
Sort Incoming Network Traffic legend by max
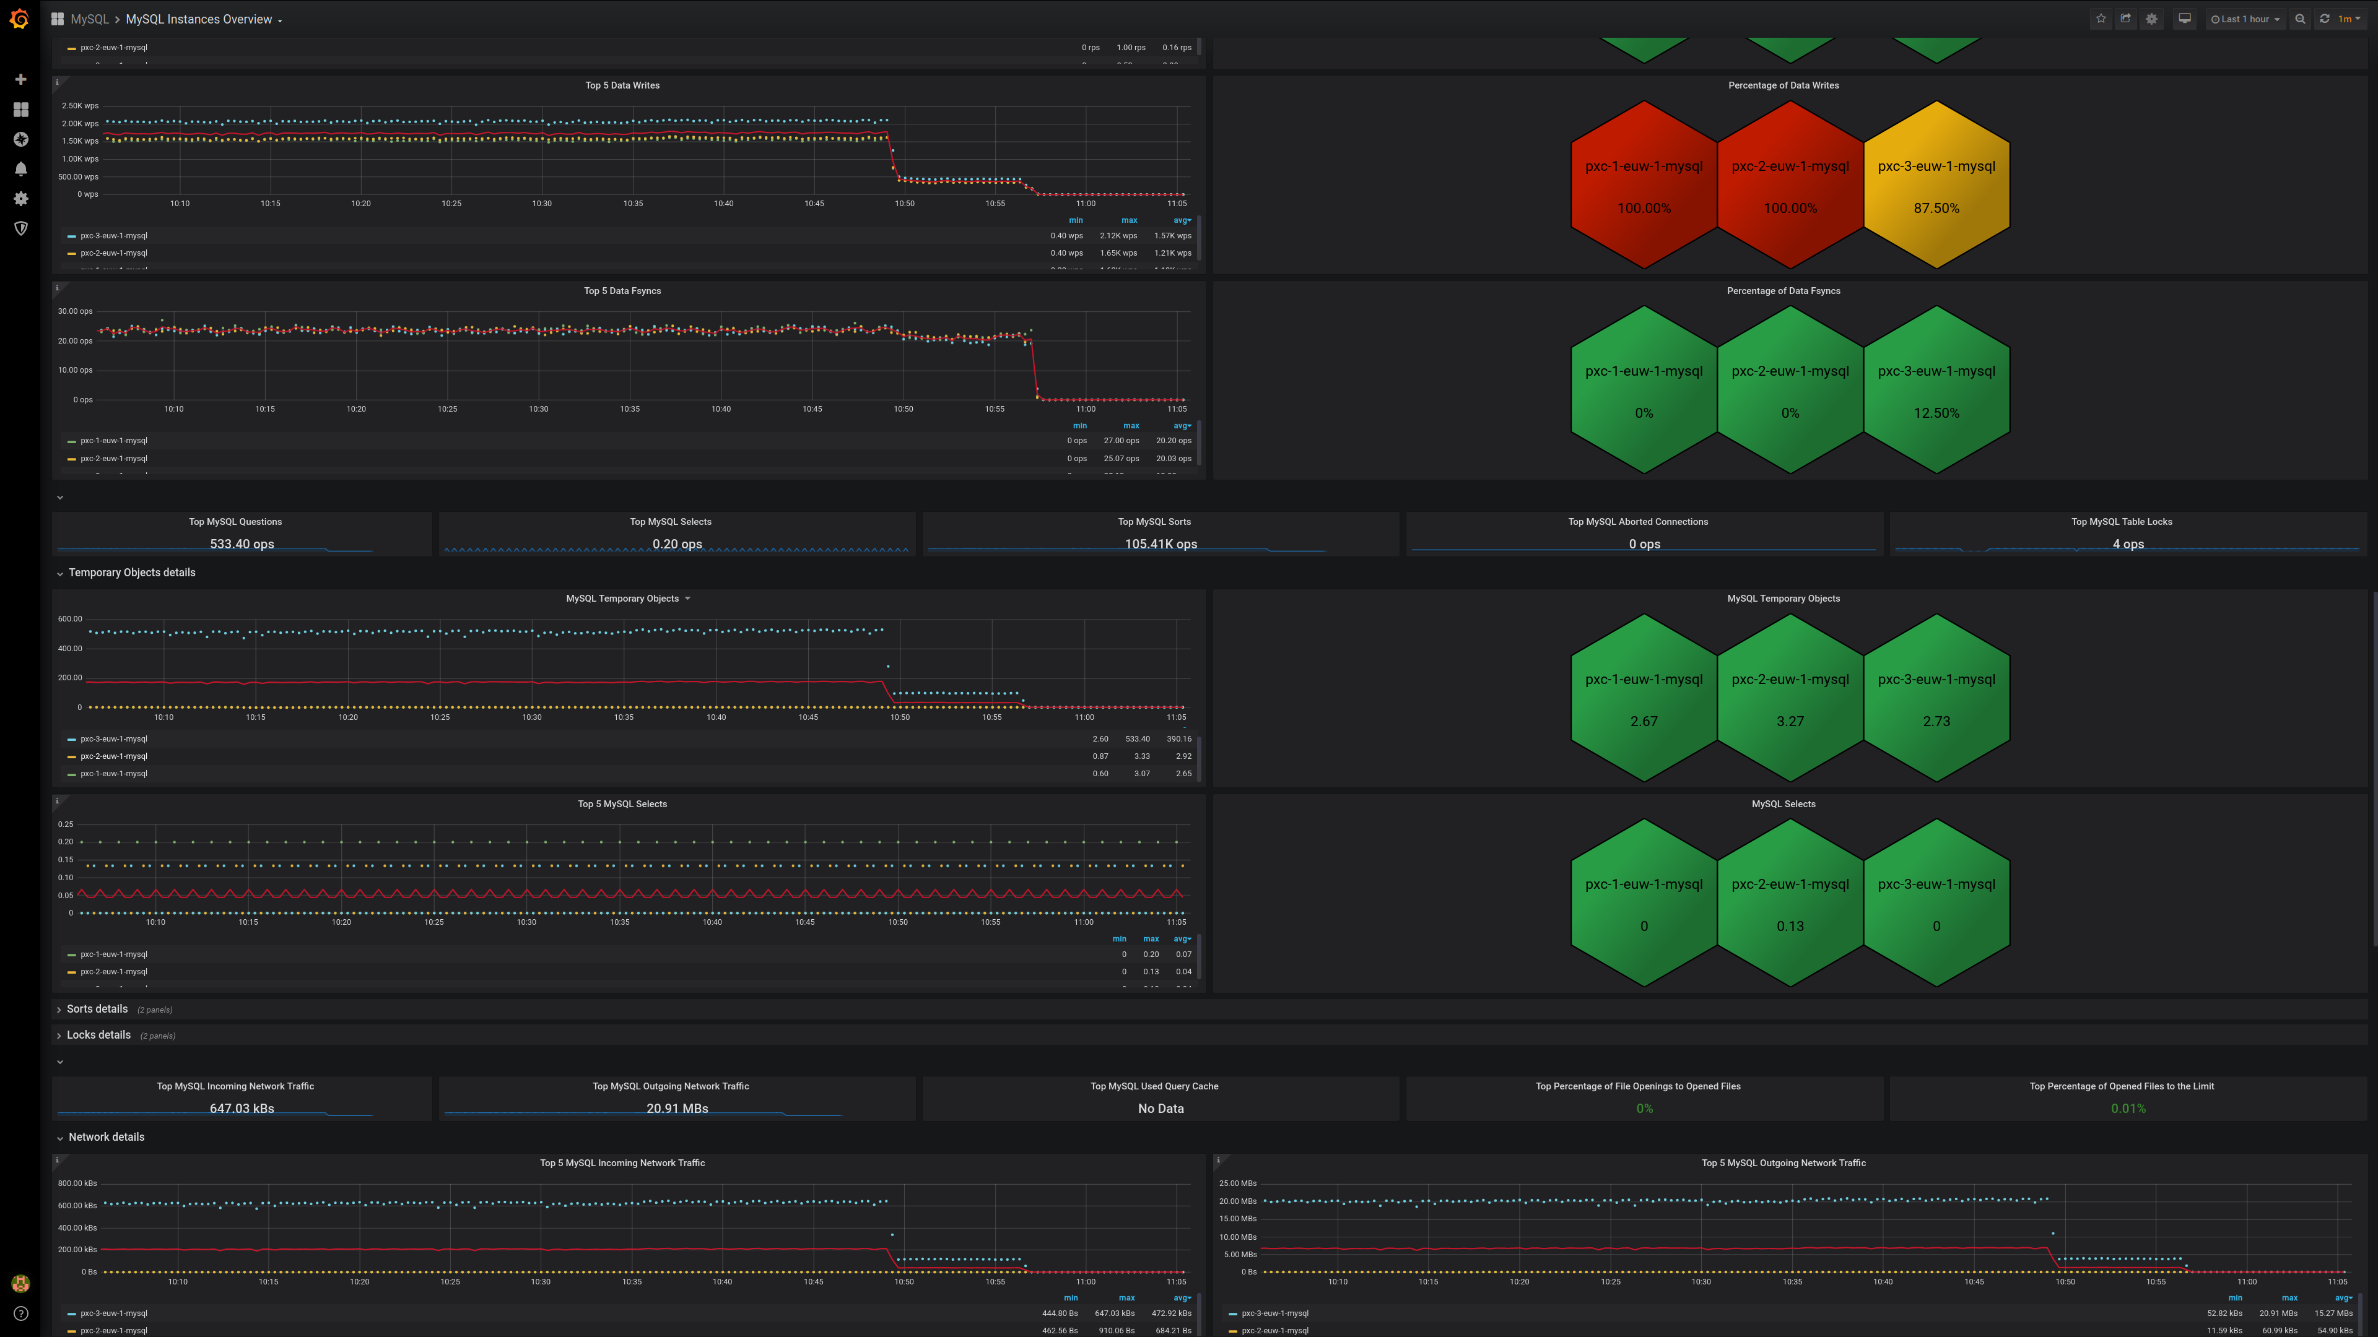tap(1126, 1297)
